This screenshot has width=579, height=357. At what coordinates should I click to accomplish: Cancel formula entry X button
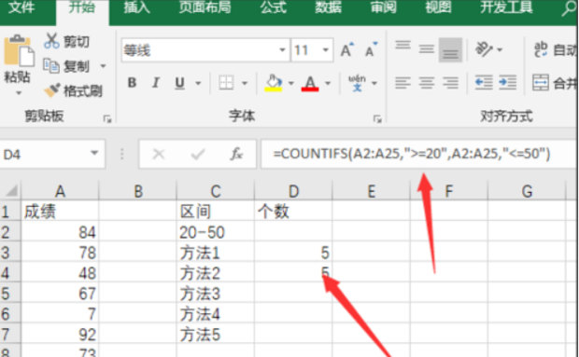[x=159, y=154]
